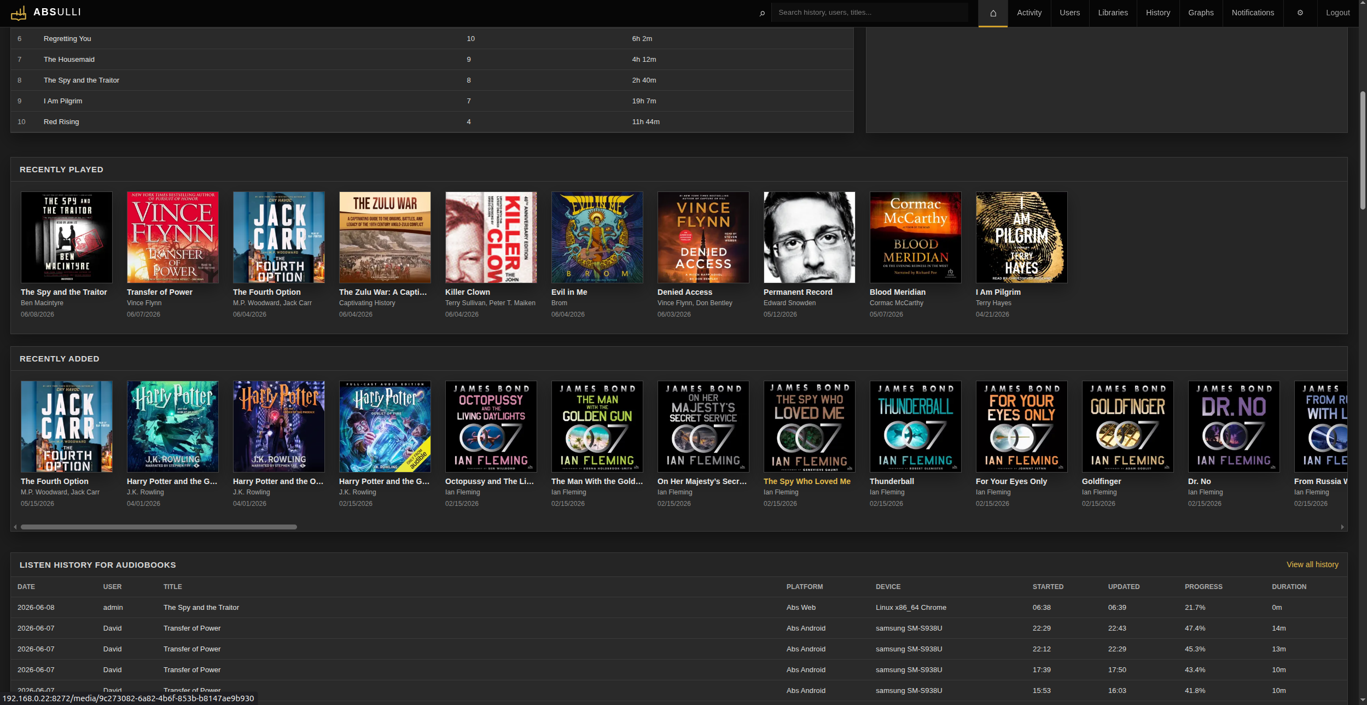1367x705 pixels.
Task: Open The Zulu War cover thumbnail
Action: click(385, 237)
